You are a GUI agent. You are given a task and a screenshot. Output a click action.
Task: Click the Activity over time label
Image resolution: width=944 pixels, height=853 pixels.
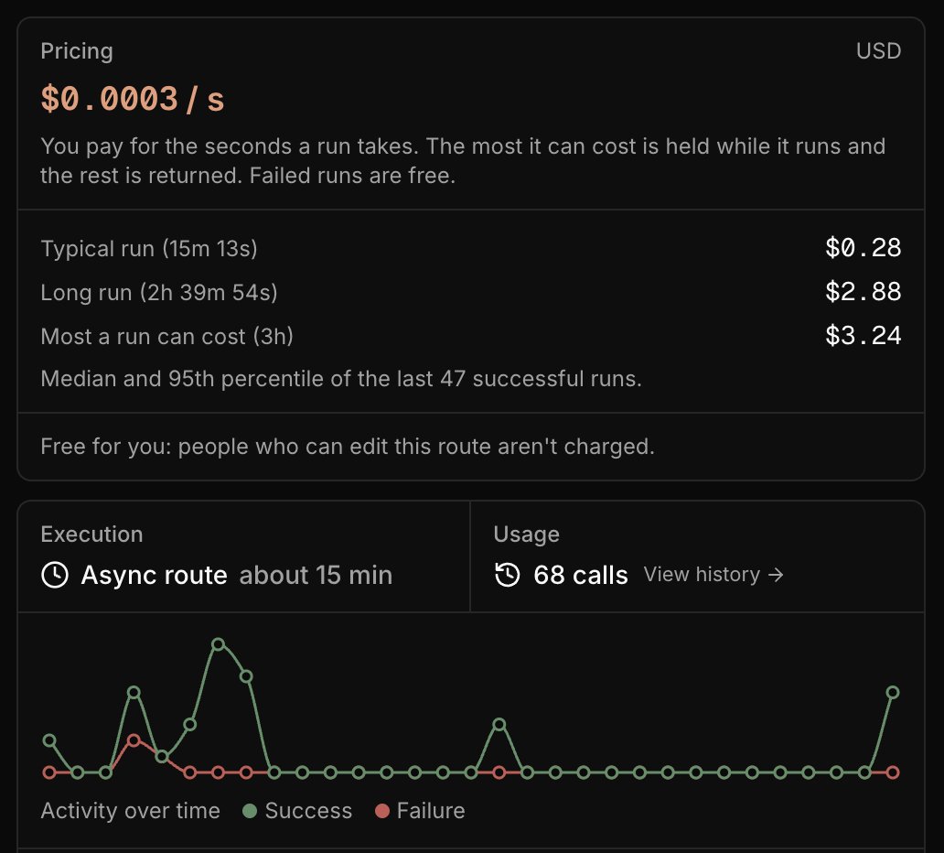(x=130, y=811)
